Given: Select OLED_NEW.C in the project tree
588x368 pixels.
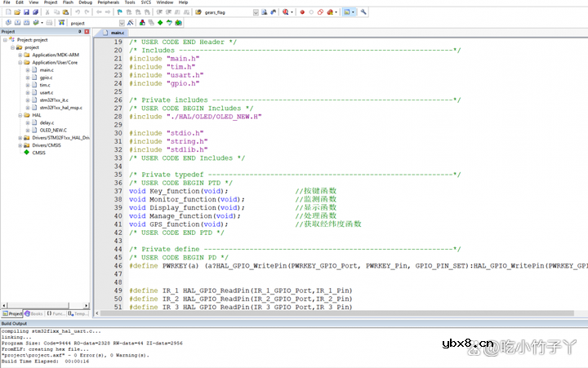Looking at the screenshot, I should [x=52, y=131].
